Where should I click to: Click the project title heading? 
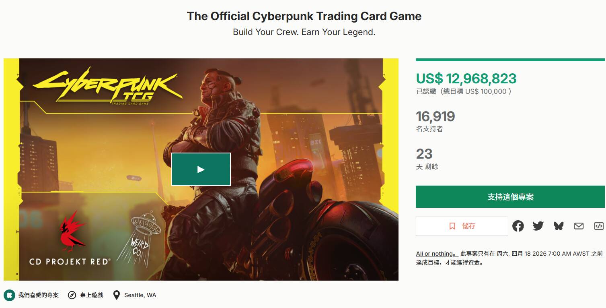click(304, 17)
